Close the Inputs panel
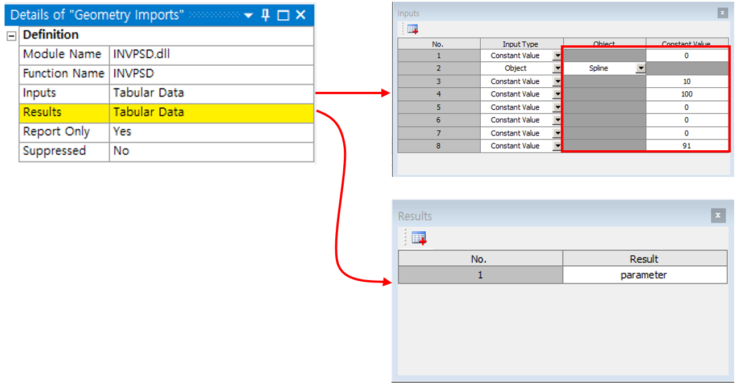Image resolution: width=737 pixels, height=385 pixels. coord(722,13)
